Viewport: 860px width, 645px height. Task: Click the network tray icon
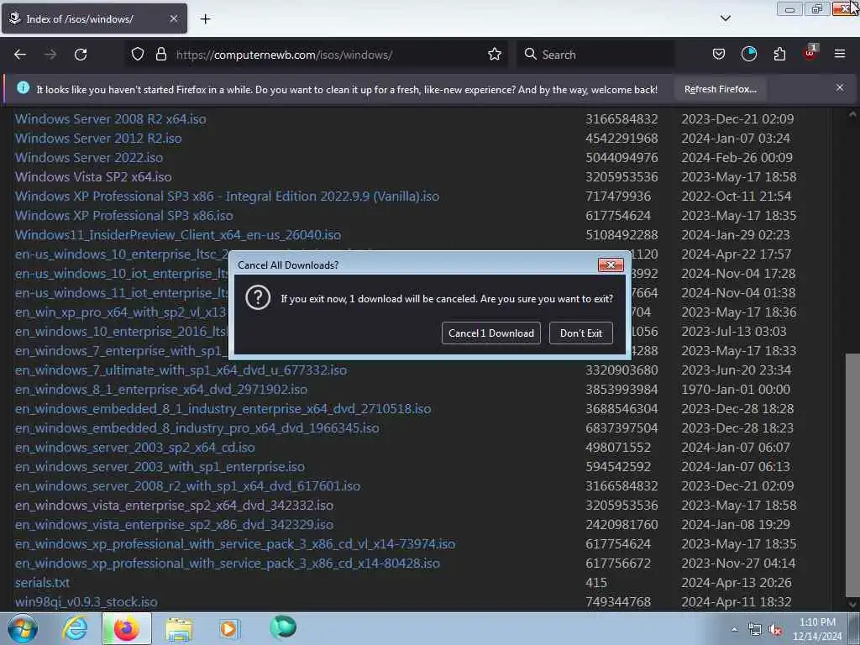[755, 630]
